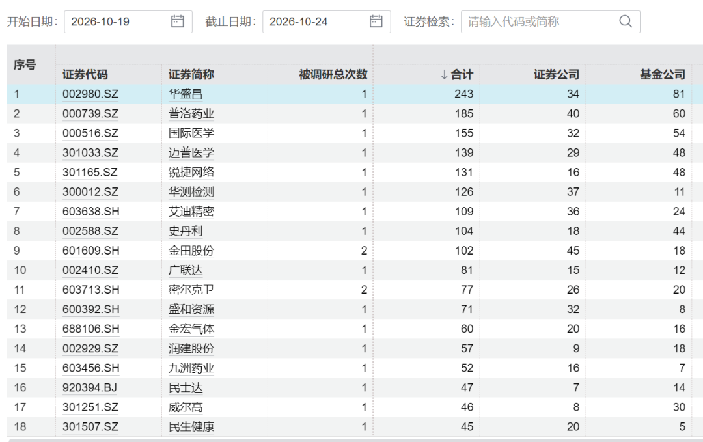
Task: Open the 史丹利 security name link
Action: (186, 231)
